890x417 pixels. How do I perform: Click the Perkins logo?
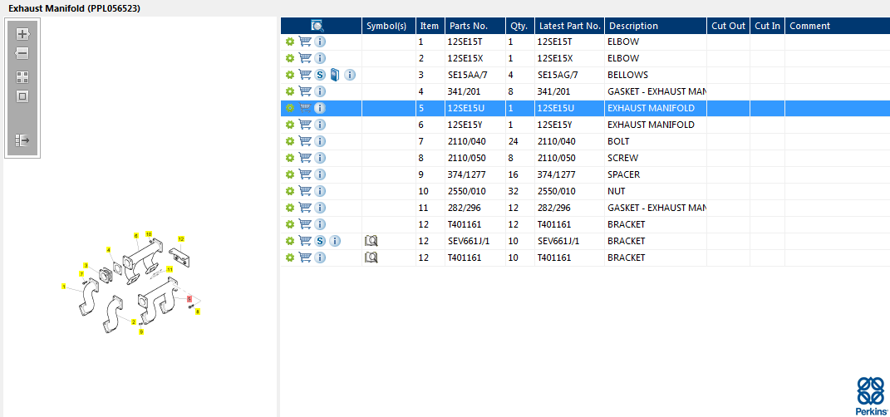[871, 396]
